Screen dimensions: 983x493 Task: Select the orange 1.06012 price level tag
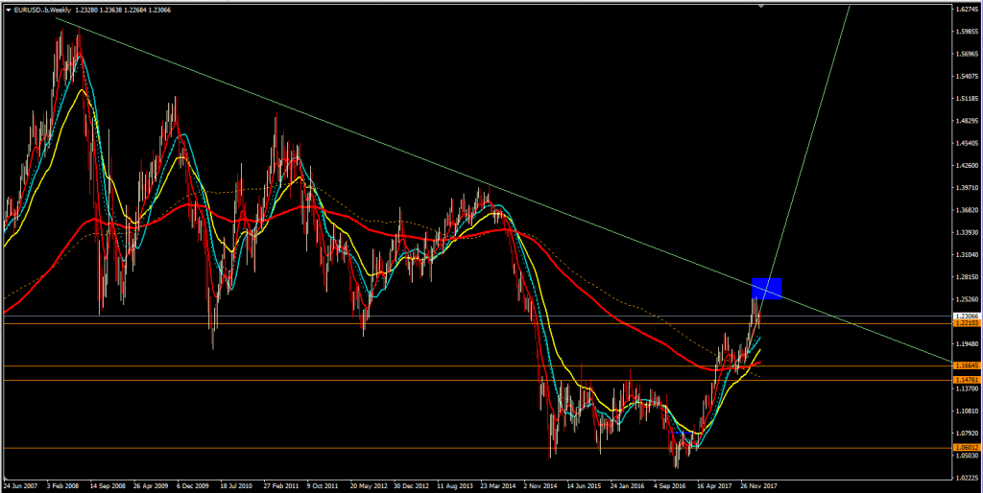coord(965,448)
